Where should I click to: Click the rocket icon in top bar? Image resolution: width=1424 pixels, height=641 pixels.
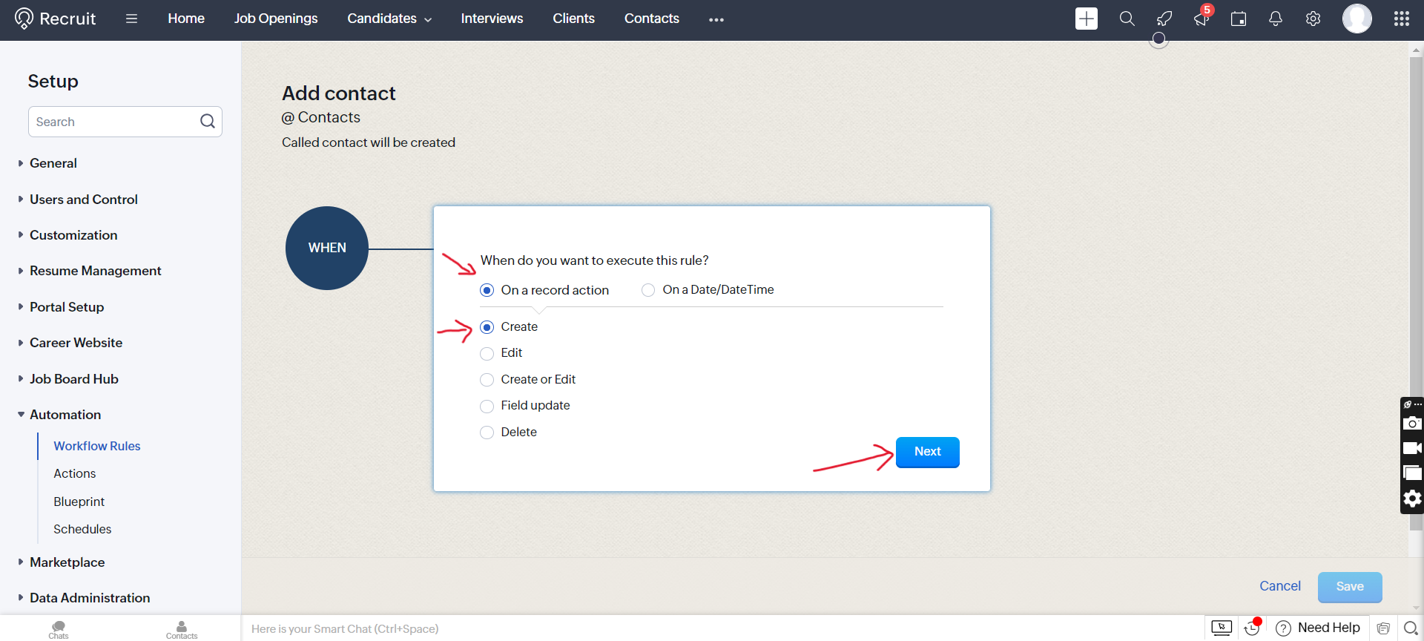point(1164,19)
